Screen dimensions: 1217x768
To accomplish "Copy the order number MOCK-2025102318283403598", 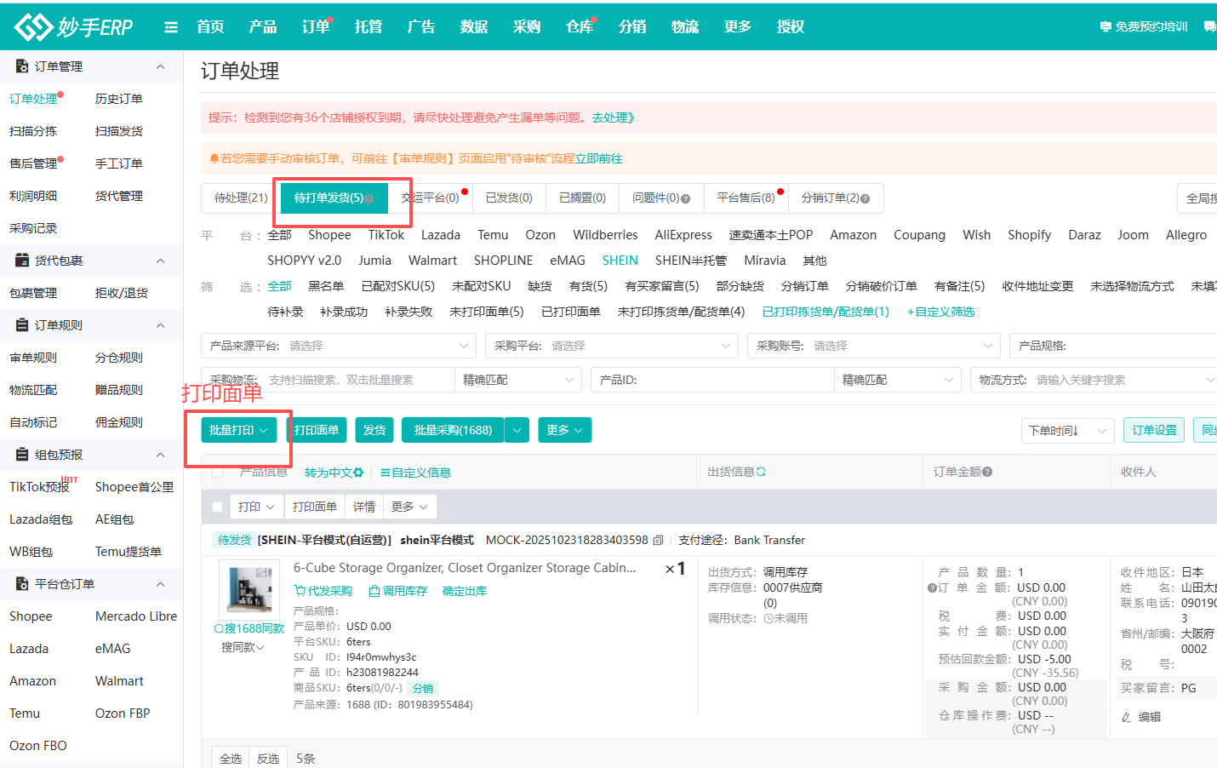I will click(x=655, y=539).
